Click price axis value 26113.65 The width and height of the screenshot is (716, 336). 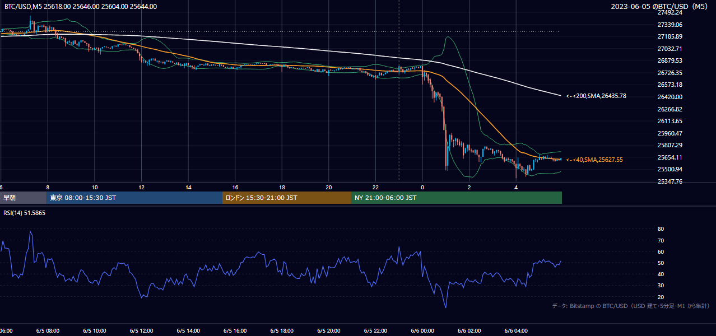[x=670, y=121]
